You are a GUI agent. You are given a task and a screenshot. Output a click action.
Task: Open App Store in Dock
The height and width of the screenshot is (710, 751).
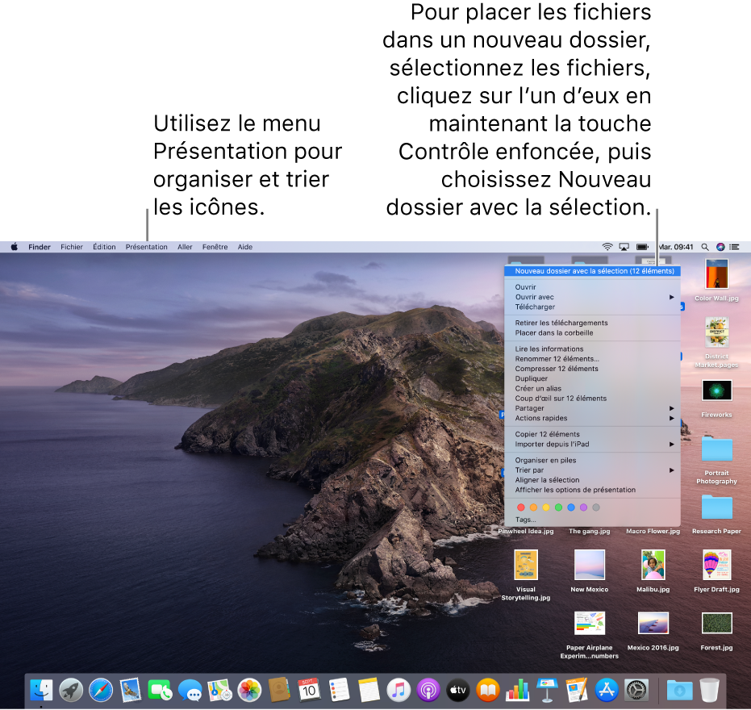607,691
